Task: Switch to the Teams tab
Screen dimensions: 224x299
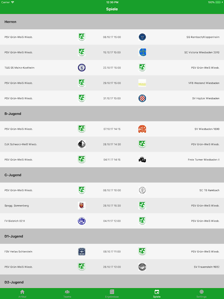Action: (x=67, y=293)
